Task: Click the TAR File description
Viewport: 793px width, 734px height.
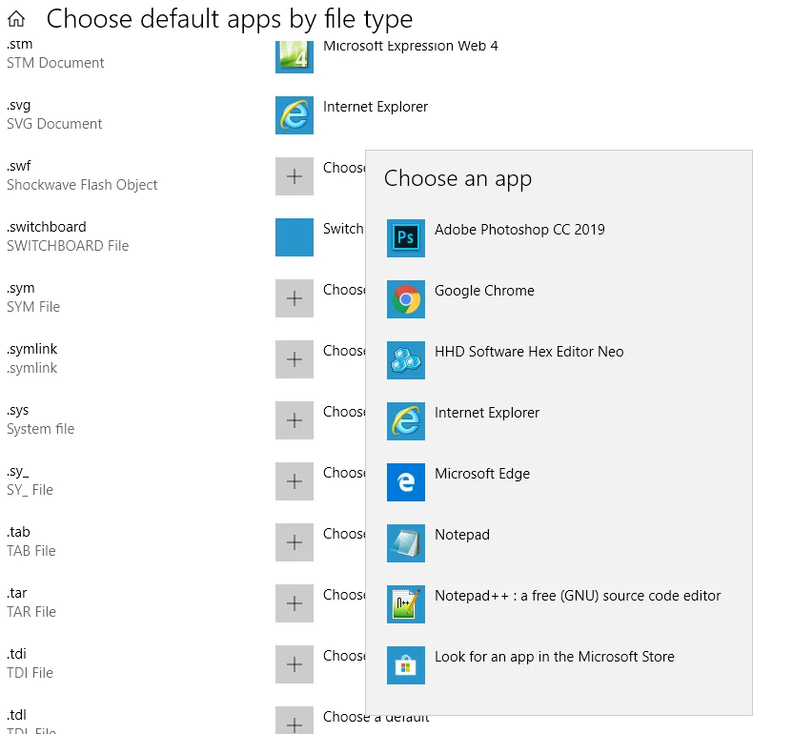Action: point(31,612)
